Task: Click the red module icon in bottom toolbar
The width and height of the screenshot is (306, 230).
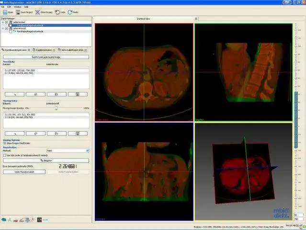Action: [x=16, y=220]
